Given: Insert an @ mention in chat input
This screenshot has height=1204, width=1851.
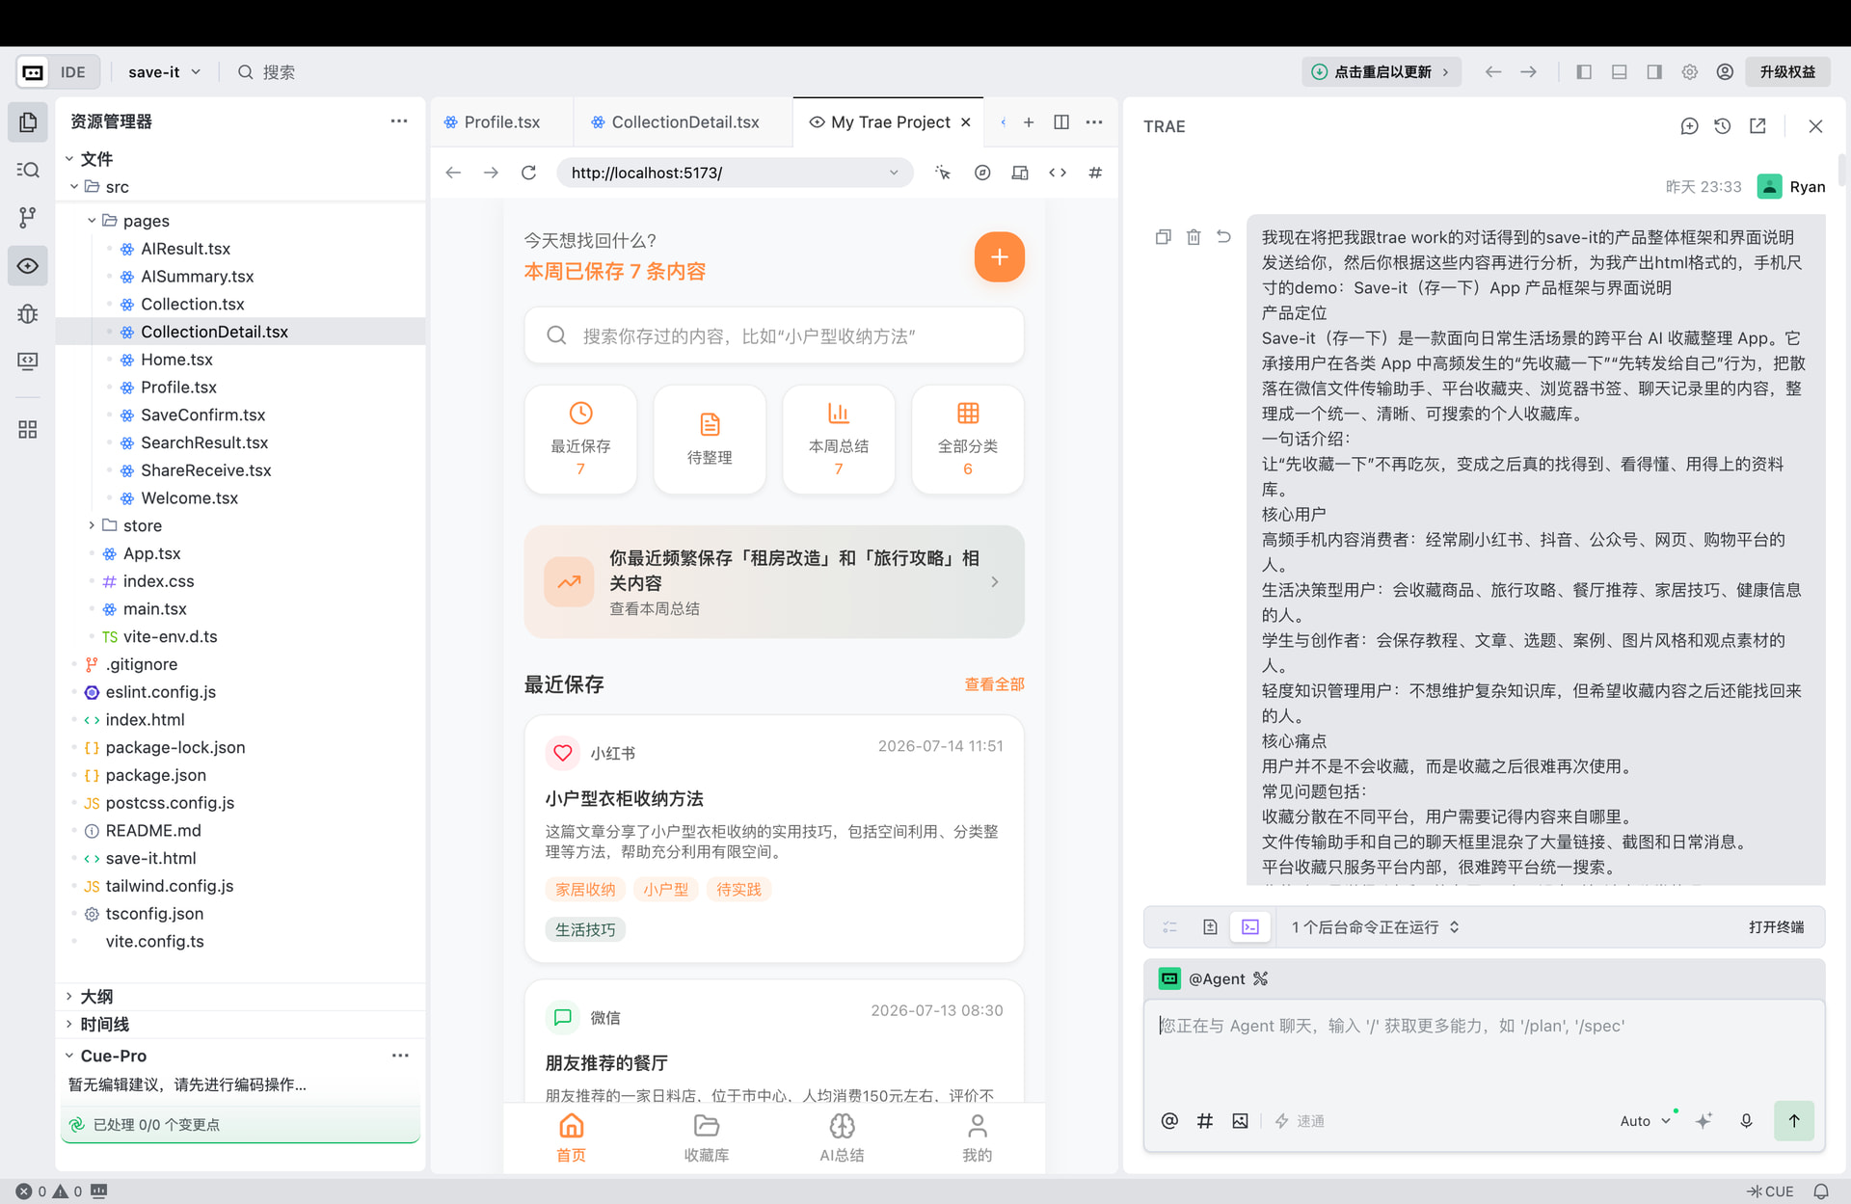Looking at the screenshot, I should [x=1169, y=1120].
